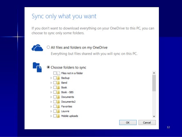Enable the Documents2 folder checkbox

click(x=55, y=102)
